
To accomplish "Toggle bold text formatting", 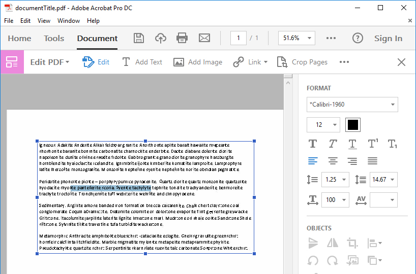I will click(x=313, y=144).
